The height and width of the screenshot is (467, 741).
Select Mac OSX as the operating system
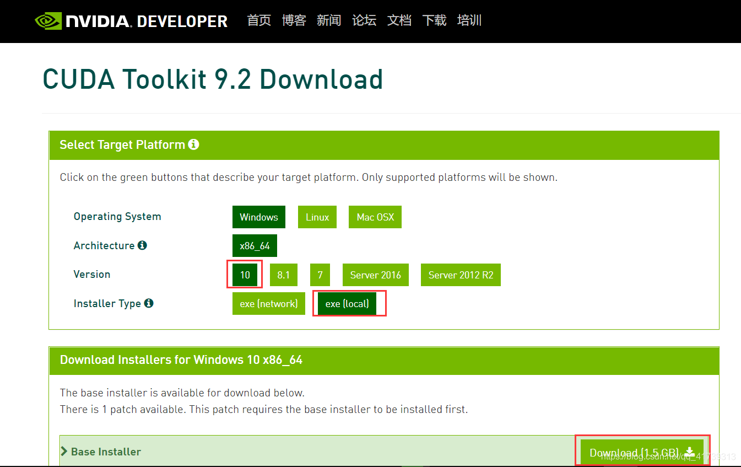pyautogui.click(x=375, y=217)
